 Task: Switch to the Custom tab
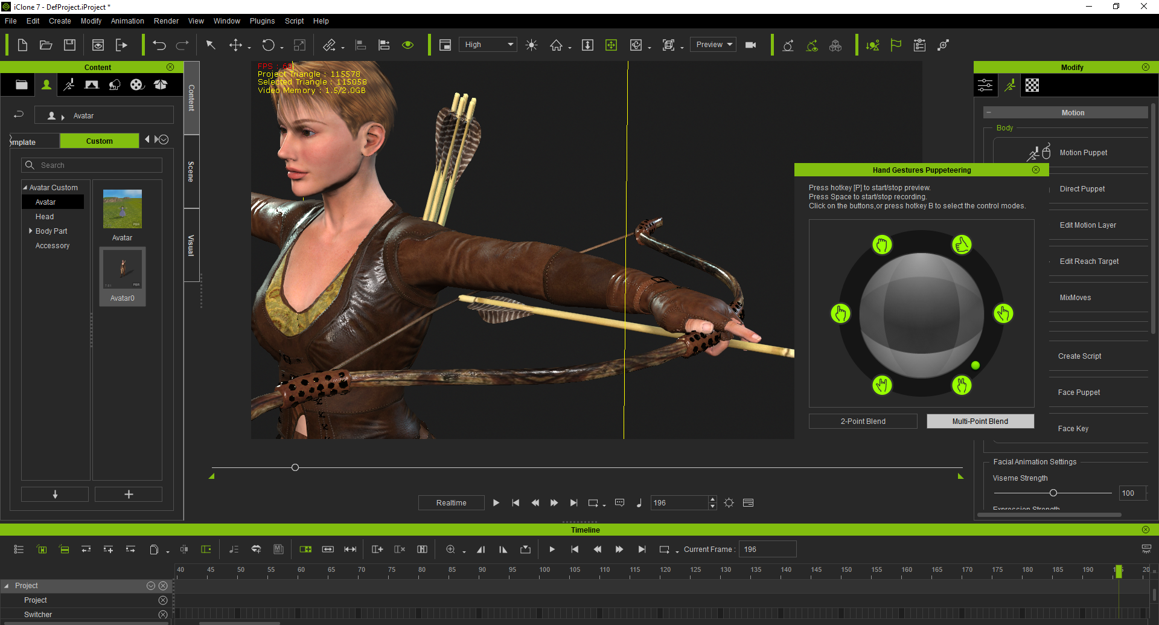point(99,141)
